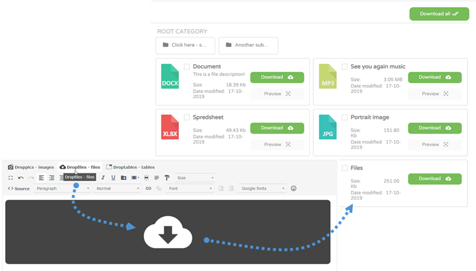Open the 'Another sub...' category folder
The width and height of the screenshot is (476, 271).
[248, 46]
